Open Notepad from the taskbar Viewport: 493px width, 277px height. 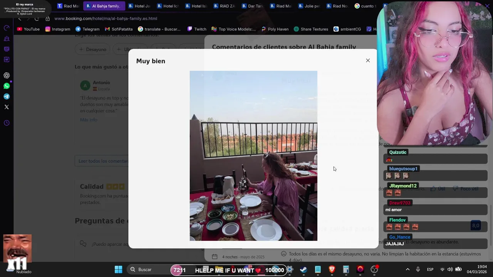(x=318, y=269)
